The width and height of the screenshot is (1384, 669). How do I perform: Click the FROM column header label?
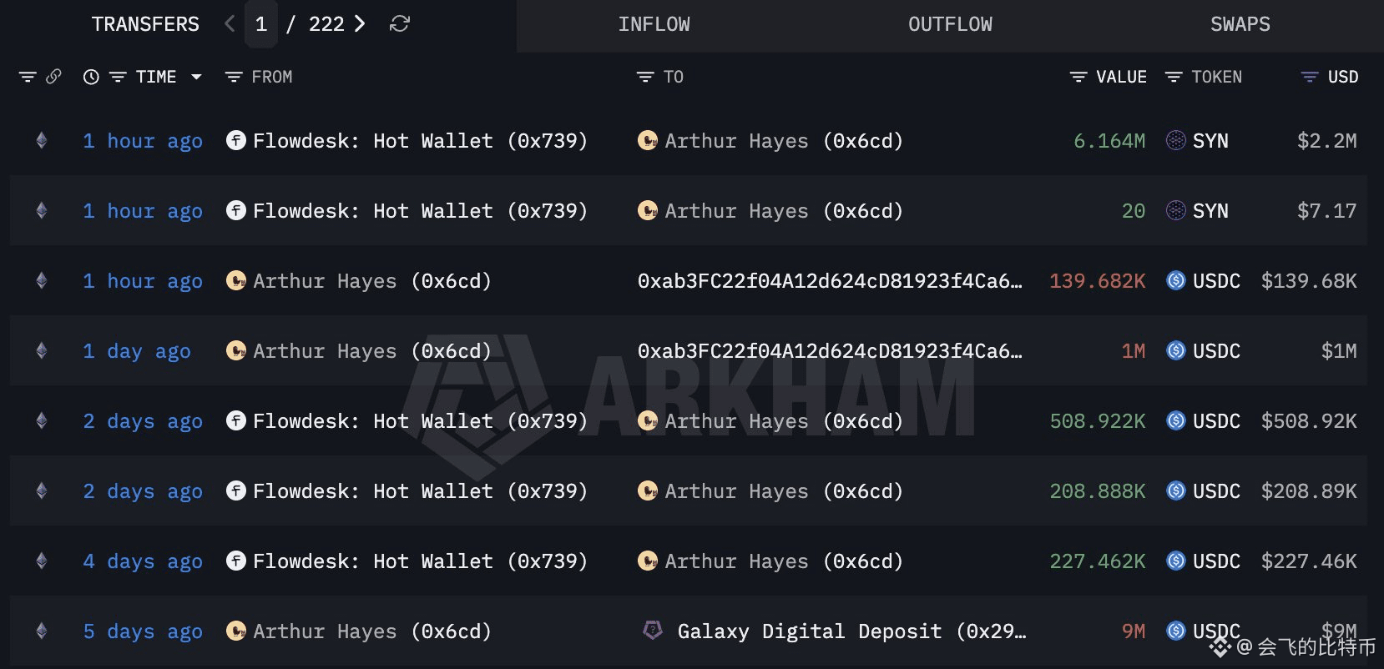(272, 77)
